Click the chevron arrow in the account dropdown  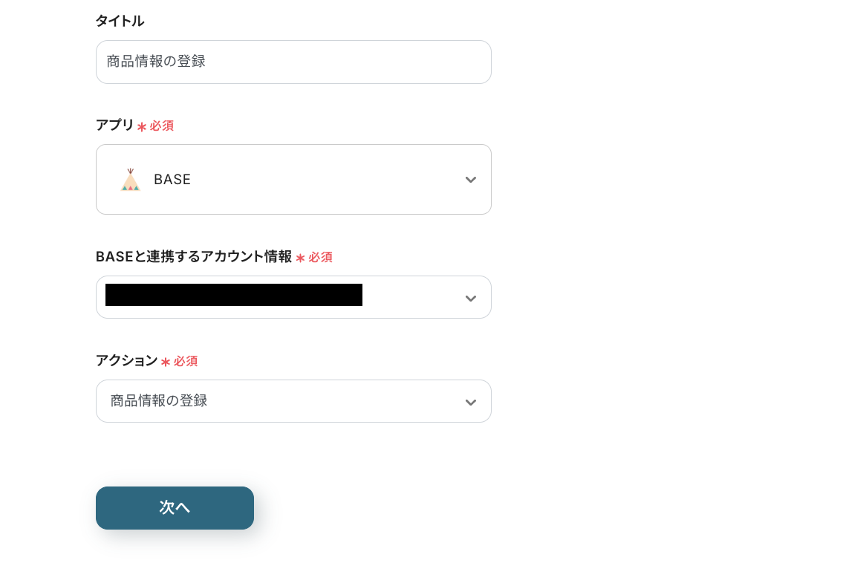tap(470, 299)
